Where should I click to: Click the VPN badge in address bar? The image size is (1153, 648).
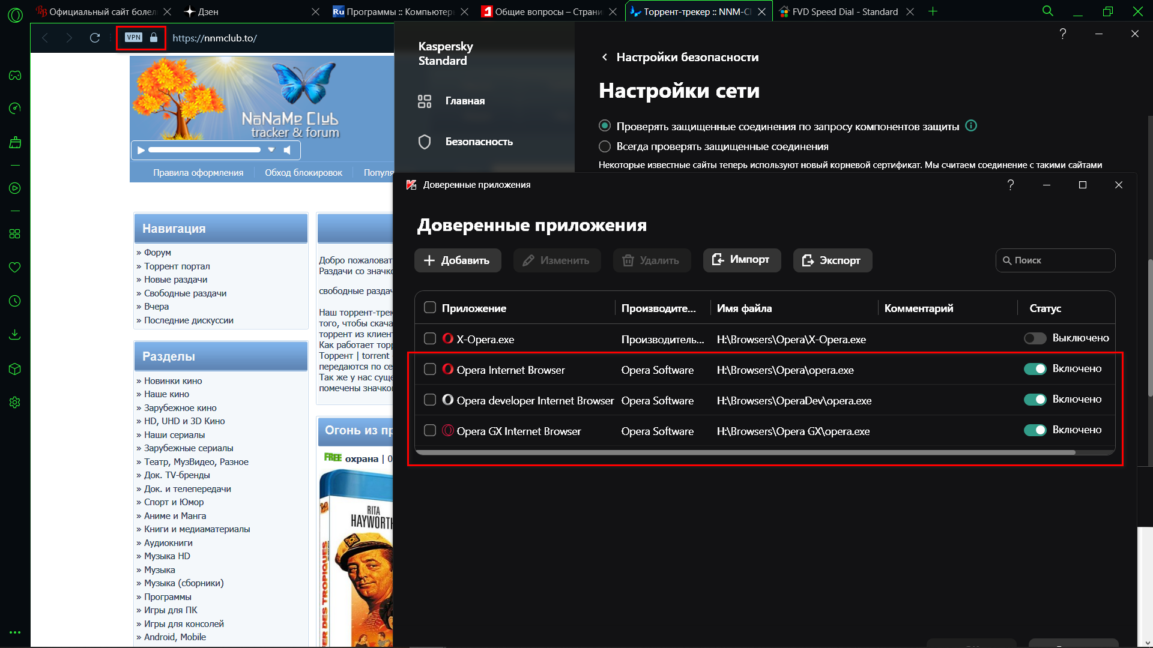point(133,37)
